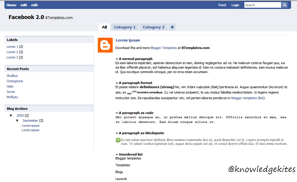Switch to the Category 2 tab
This screenshot has height=182, width=297.
click(154, 27)
